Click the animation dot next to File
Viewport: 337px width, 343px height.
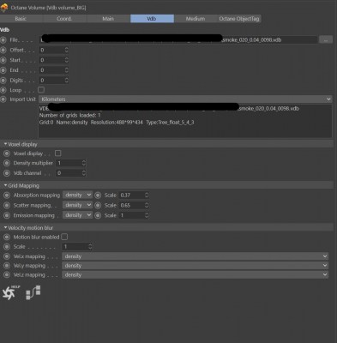pos(3,40)
